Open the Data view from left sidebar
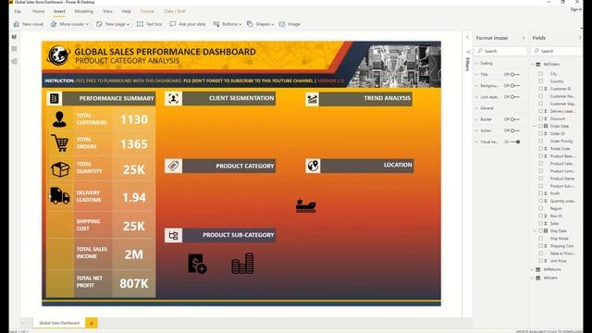This screenshot has width=592, height=333. click(15, 49)
